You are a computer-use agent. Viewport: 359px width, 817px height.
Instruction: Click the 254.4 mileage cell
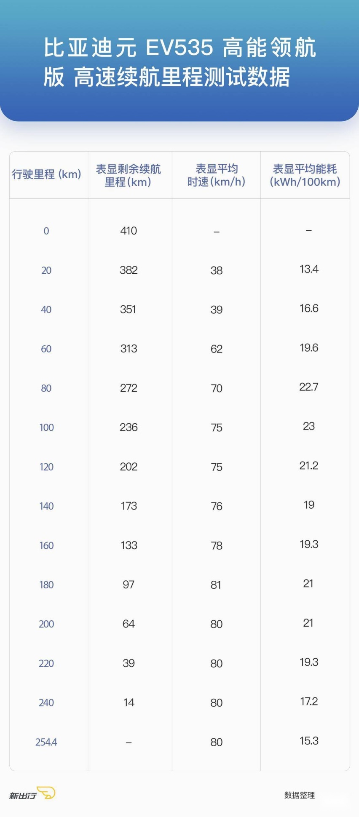tap(46, 742)
